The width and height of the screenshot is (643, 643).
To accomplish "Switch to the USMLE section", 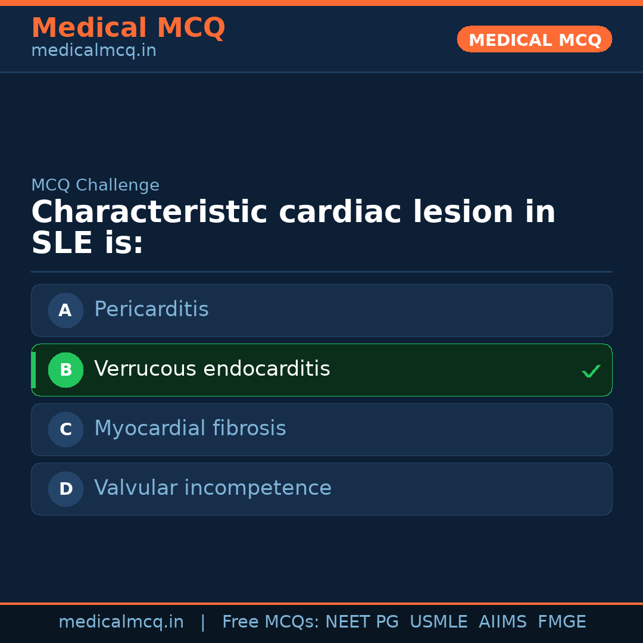I will tap(439, 621).
